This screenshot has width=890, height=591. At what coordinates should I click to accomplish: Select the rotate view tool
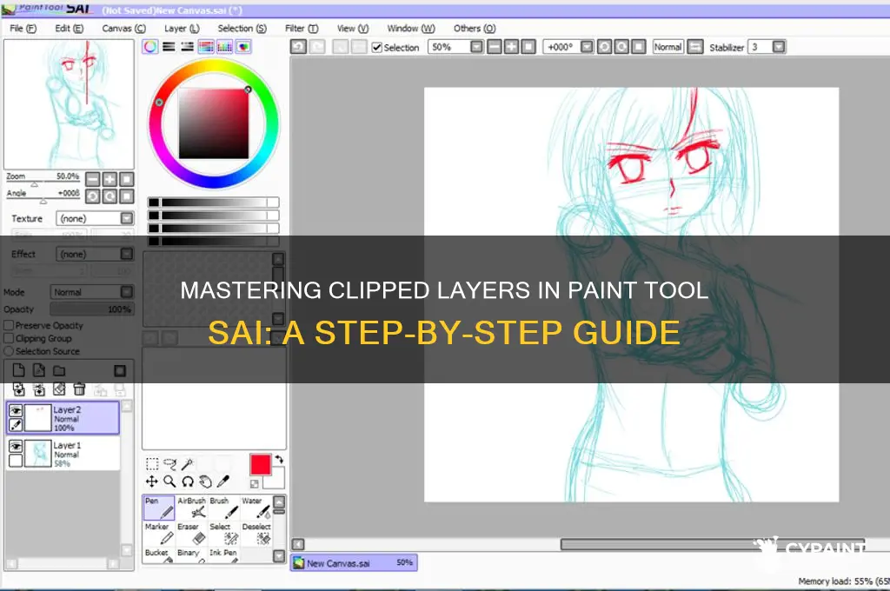tap(188, 481)
